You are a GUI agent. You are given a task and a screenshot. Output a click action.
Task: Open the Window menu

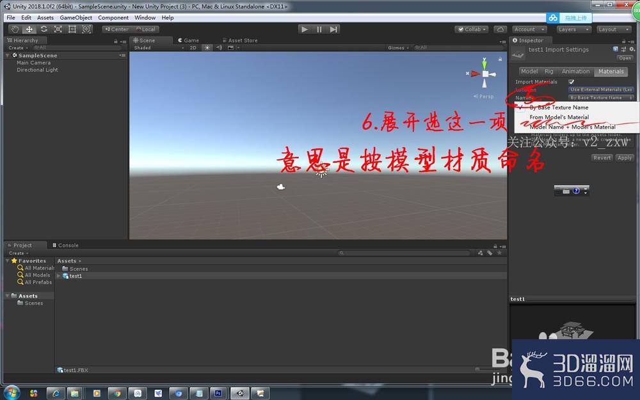coord(145,17)
